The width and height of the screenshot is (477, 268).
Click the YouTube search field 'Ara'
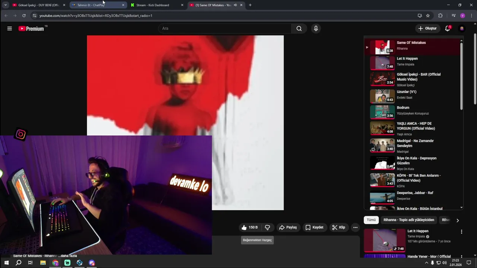point(225,28)
